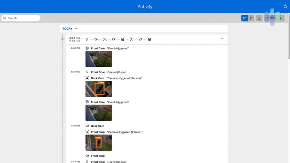Viewport: 290px width, 163px height.
Task: Open the Front Cam entry below the 4:45 PM thumbnail
Action: click(x=98, y=156)
